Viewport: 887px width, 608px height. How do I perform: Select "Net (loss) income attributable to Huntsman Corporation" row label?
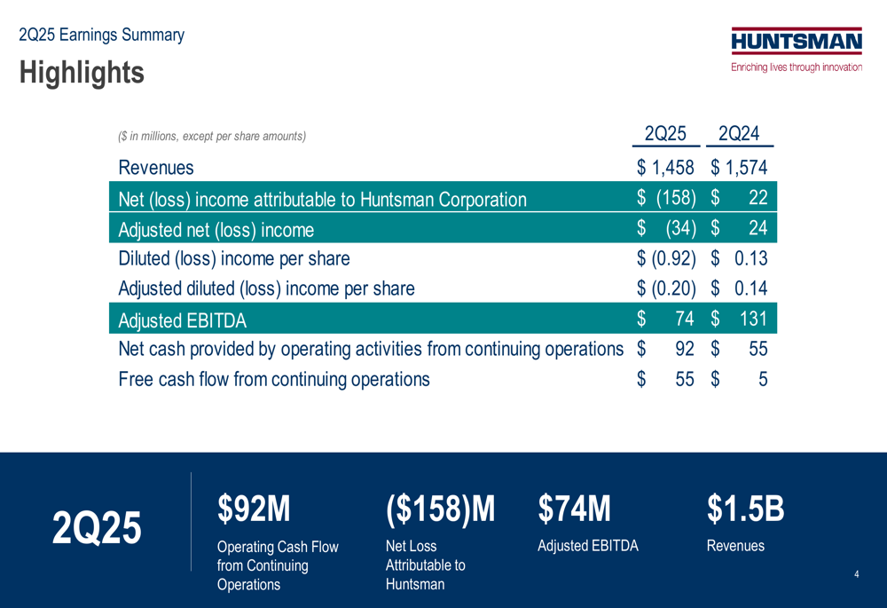point(323,200)
